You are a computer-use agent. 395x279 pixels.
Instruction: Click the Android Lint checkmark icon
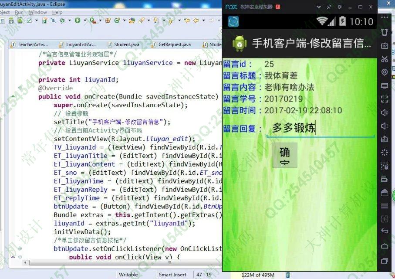pyautogui.click(x=29, y=20)
